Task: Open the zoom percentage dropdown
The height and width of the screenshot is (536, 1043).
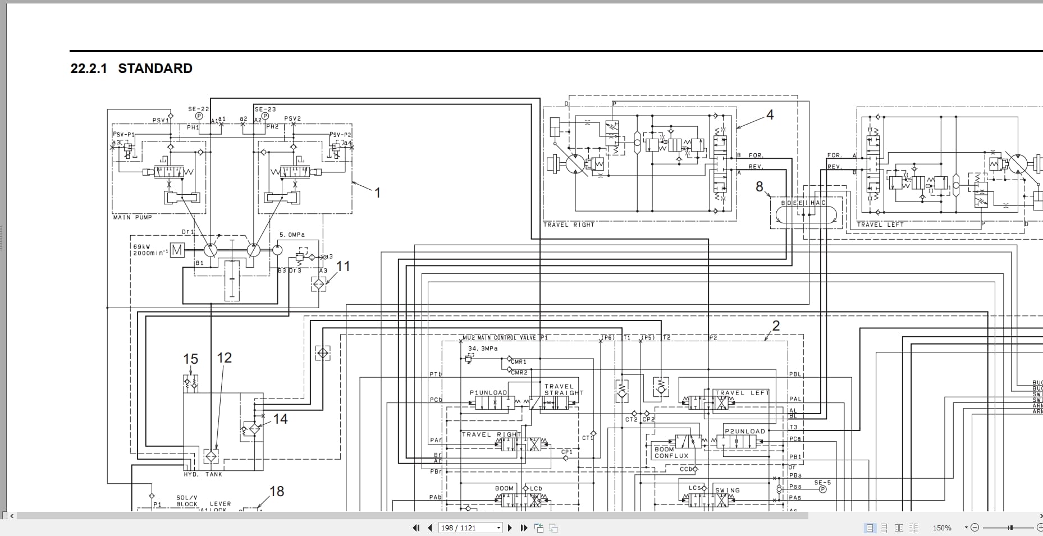Action: click(x=966, y=528)
